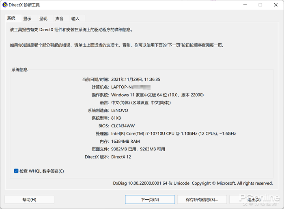Switch to the 显示 tab

tap(27, 19)
